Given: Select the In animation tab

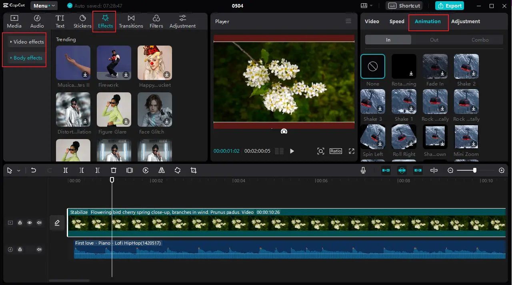Looking at the screenshot, I should [x=388, y=40].
